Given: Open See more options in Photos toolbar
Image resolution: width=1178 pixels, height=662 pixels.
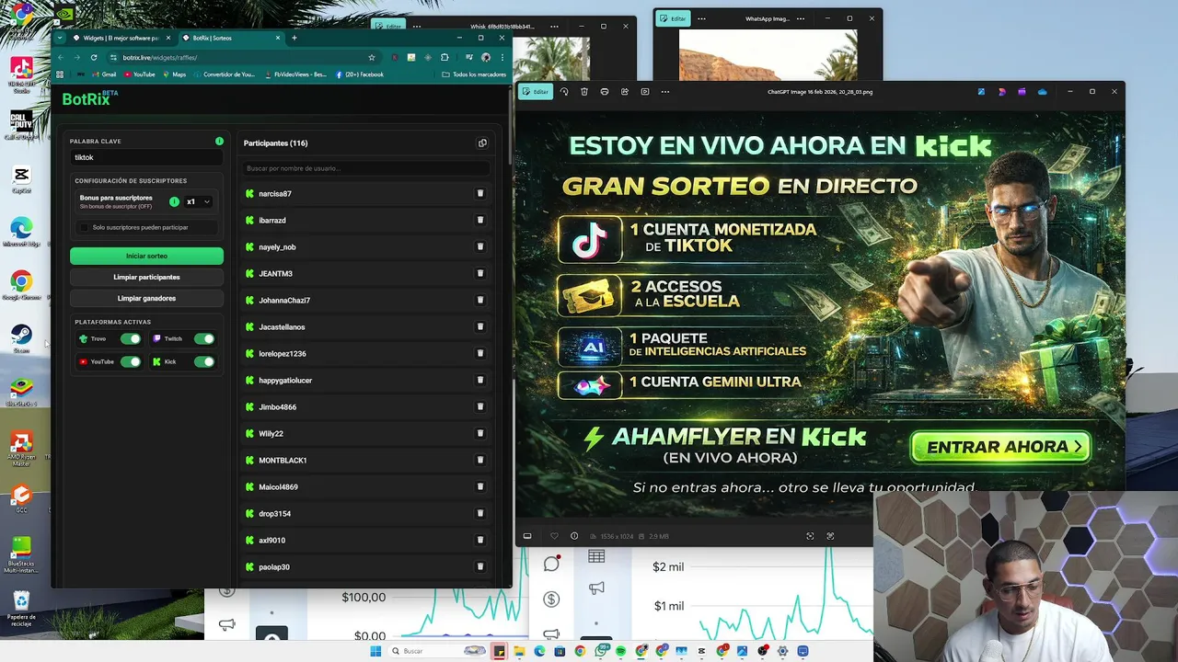Looking at the screenshot, I should pyautogui.click(x=665, y=92).
